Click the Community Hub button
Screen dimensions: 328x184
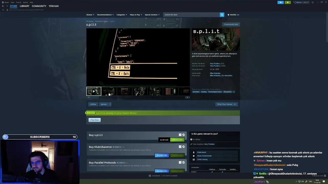pyautogui.click(x=231, y=24)
